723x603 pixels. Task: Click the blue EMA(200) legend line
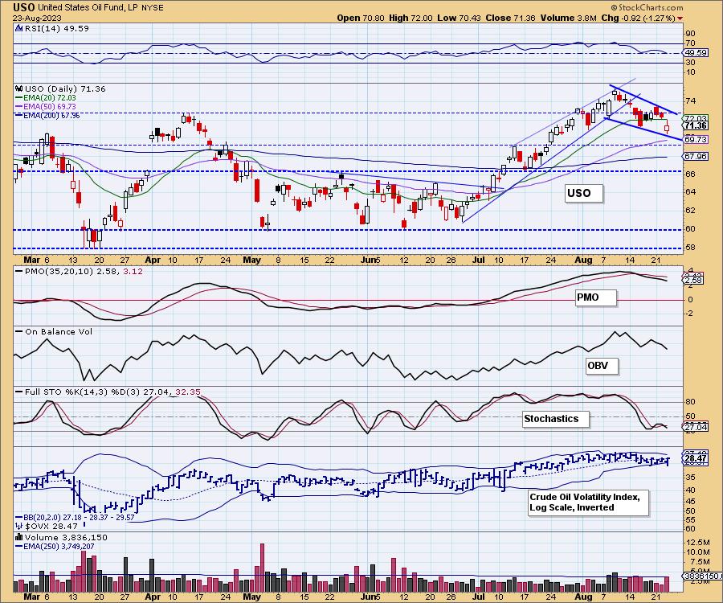tap(18, 115)
